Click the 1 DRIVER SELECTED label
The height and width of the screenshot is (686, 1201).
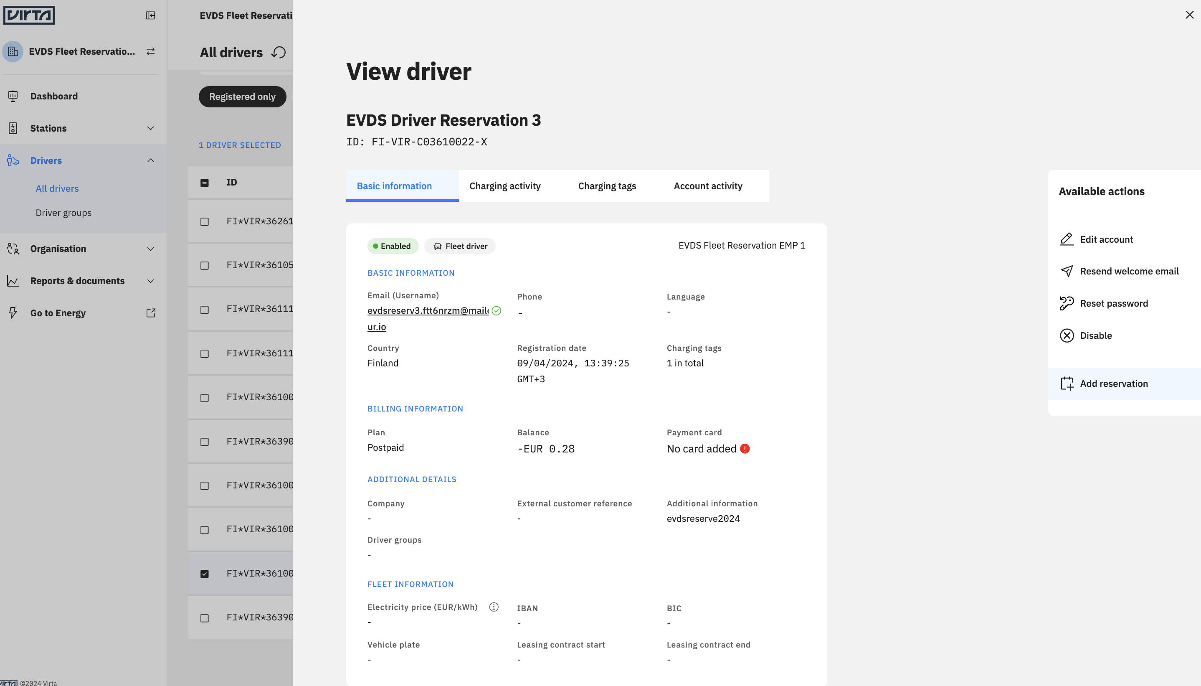[x=240, y=145]
